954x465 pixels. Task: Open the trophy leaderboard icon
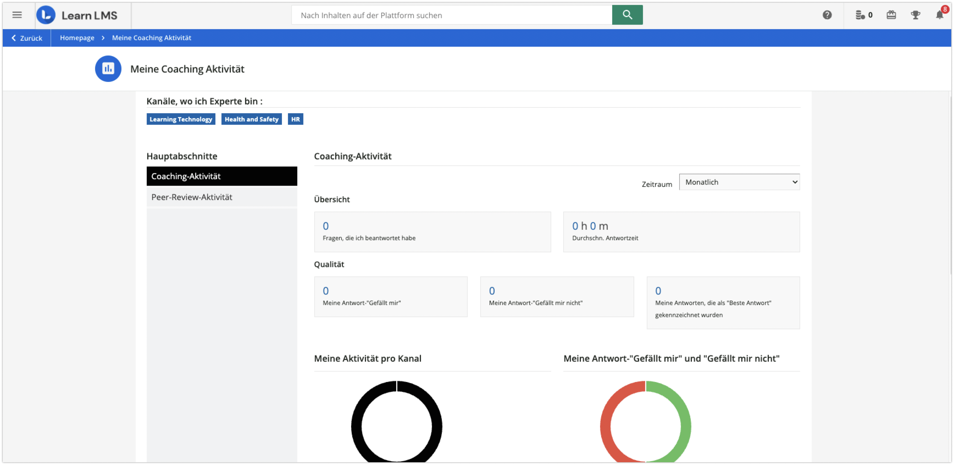click(x=915, y=15)
